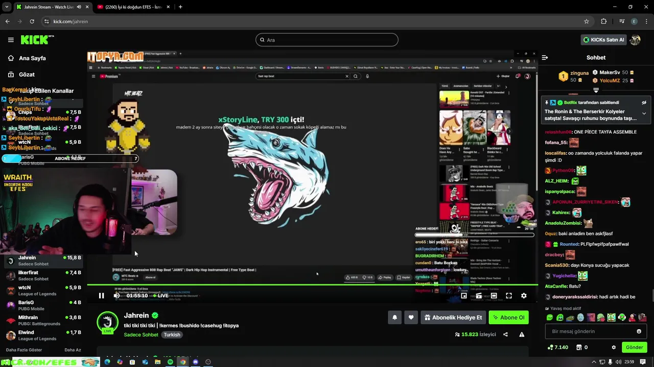
Task: Send the chat message with Gönder
Action: [x=634, y=347]
